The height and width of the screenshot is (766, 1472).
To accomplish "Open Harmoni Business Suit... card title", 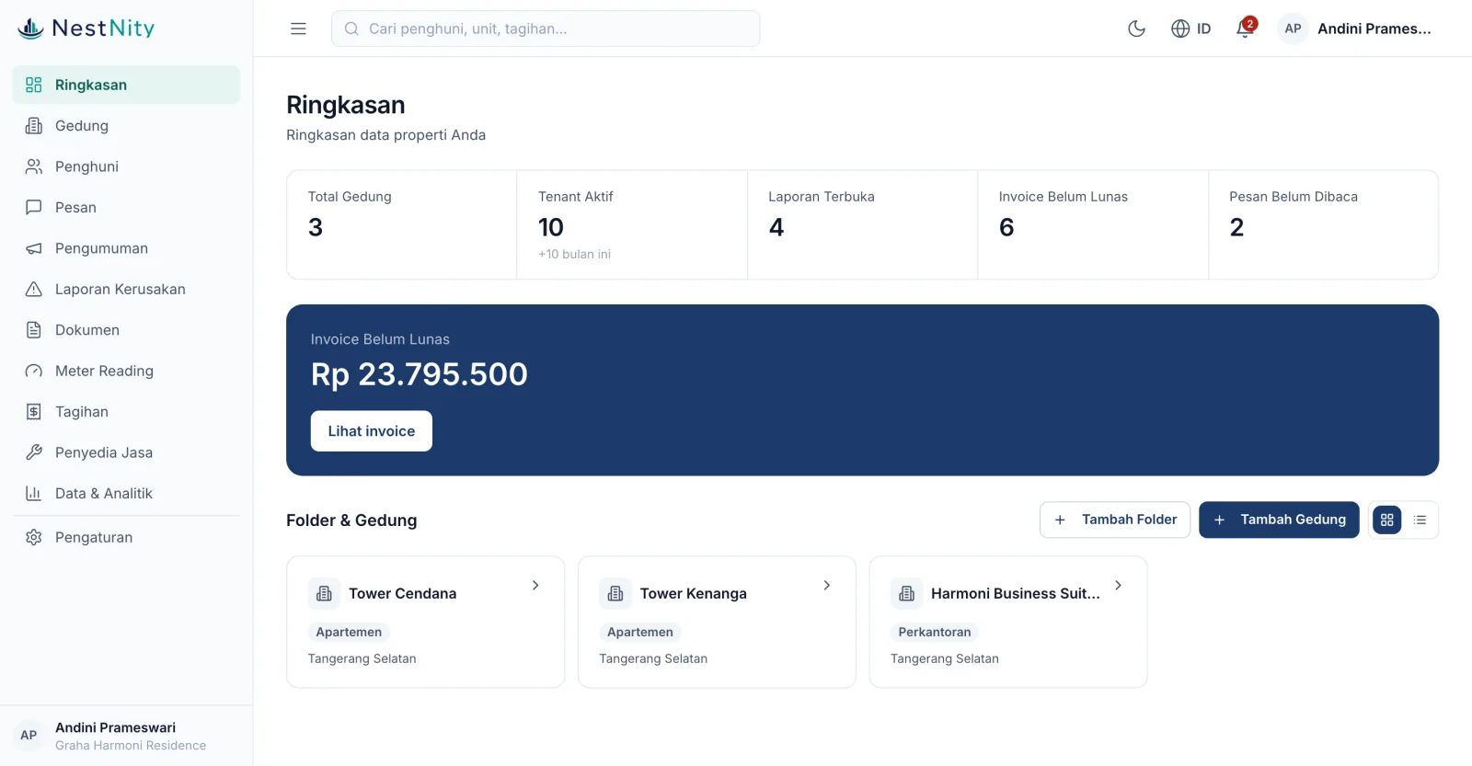I will (1016, 594).
